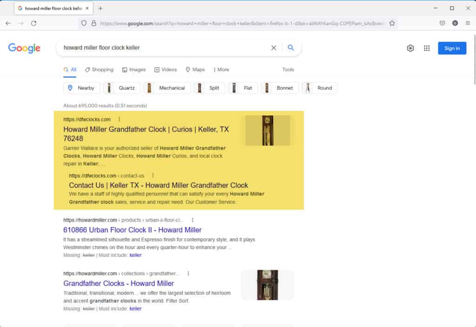Click the Google logo
Viewport: 476px width, 327px height.
click(24, 48)
